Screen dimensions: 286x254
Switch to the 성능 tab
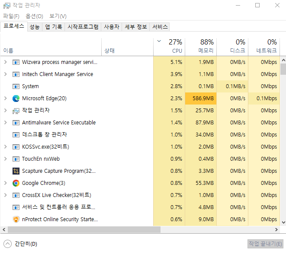click(x=35, y=27)
